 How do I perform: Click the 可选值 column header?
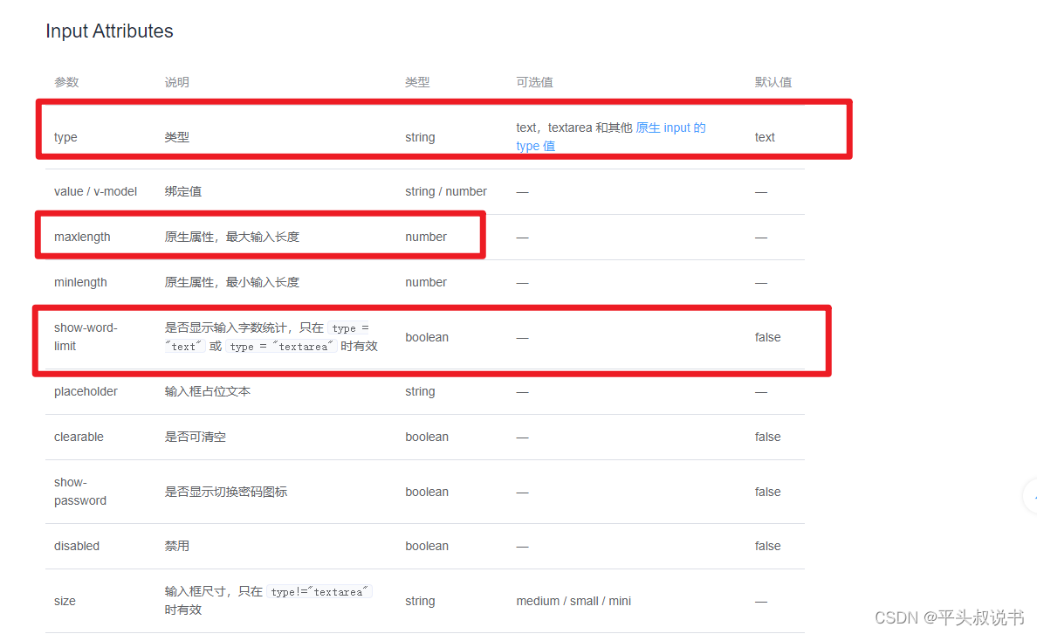[535, 81]
